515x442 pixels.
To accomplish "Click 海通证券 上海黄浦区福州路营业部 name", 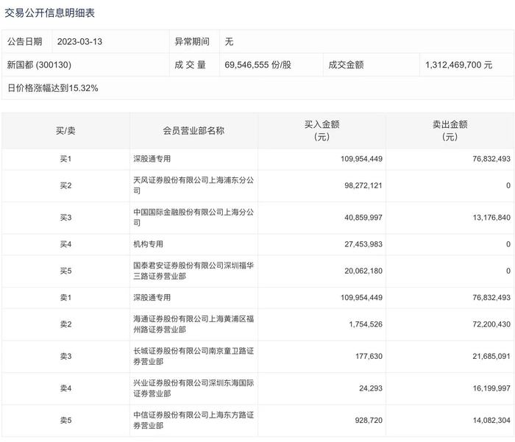I will [193, 324].
